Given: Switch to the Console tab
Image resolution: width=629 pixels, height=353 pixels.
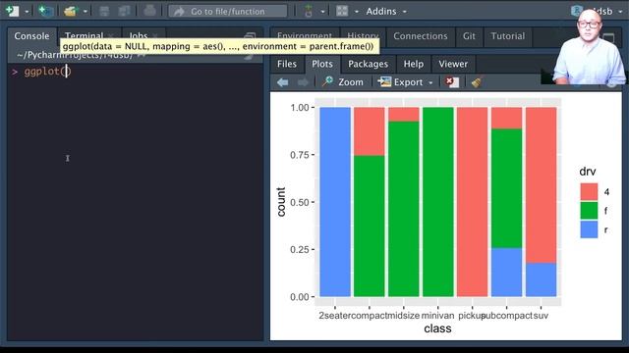Looking at the screenshot, I should [31, 36].
